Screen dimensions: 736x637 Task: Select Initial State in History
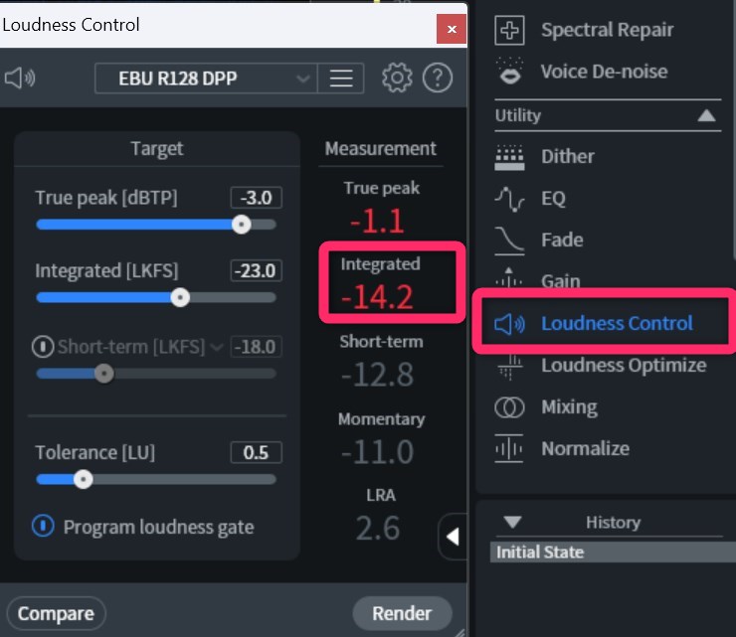(540, 552)
